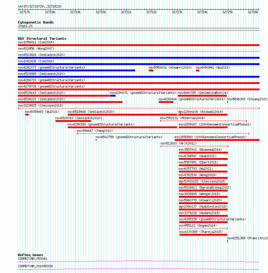This screenshot has width=268, height=273.
Task: Open the nsv5528913 (ByrskaBishop2022) label
Action: point(205,188)
